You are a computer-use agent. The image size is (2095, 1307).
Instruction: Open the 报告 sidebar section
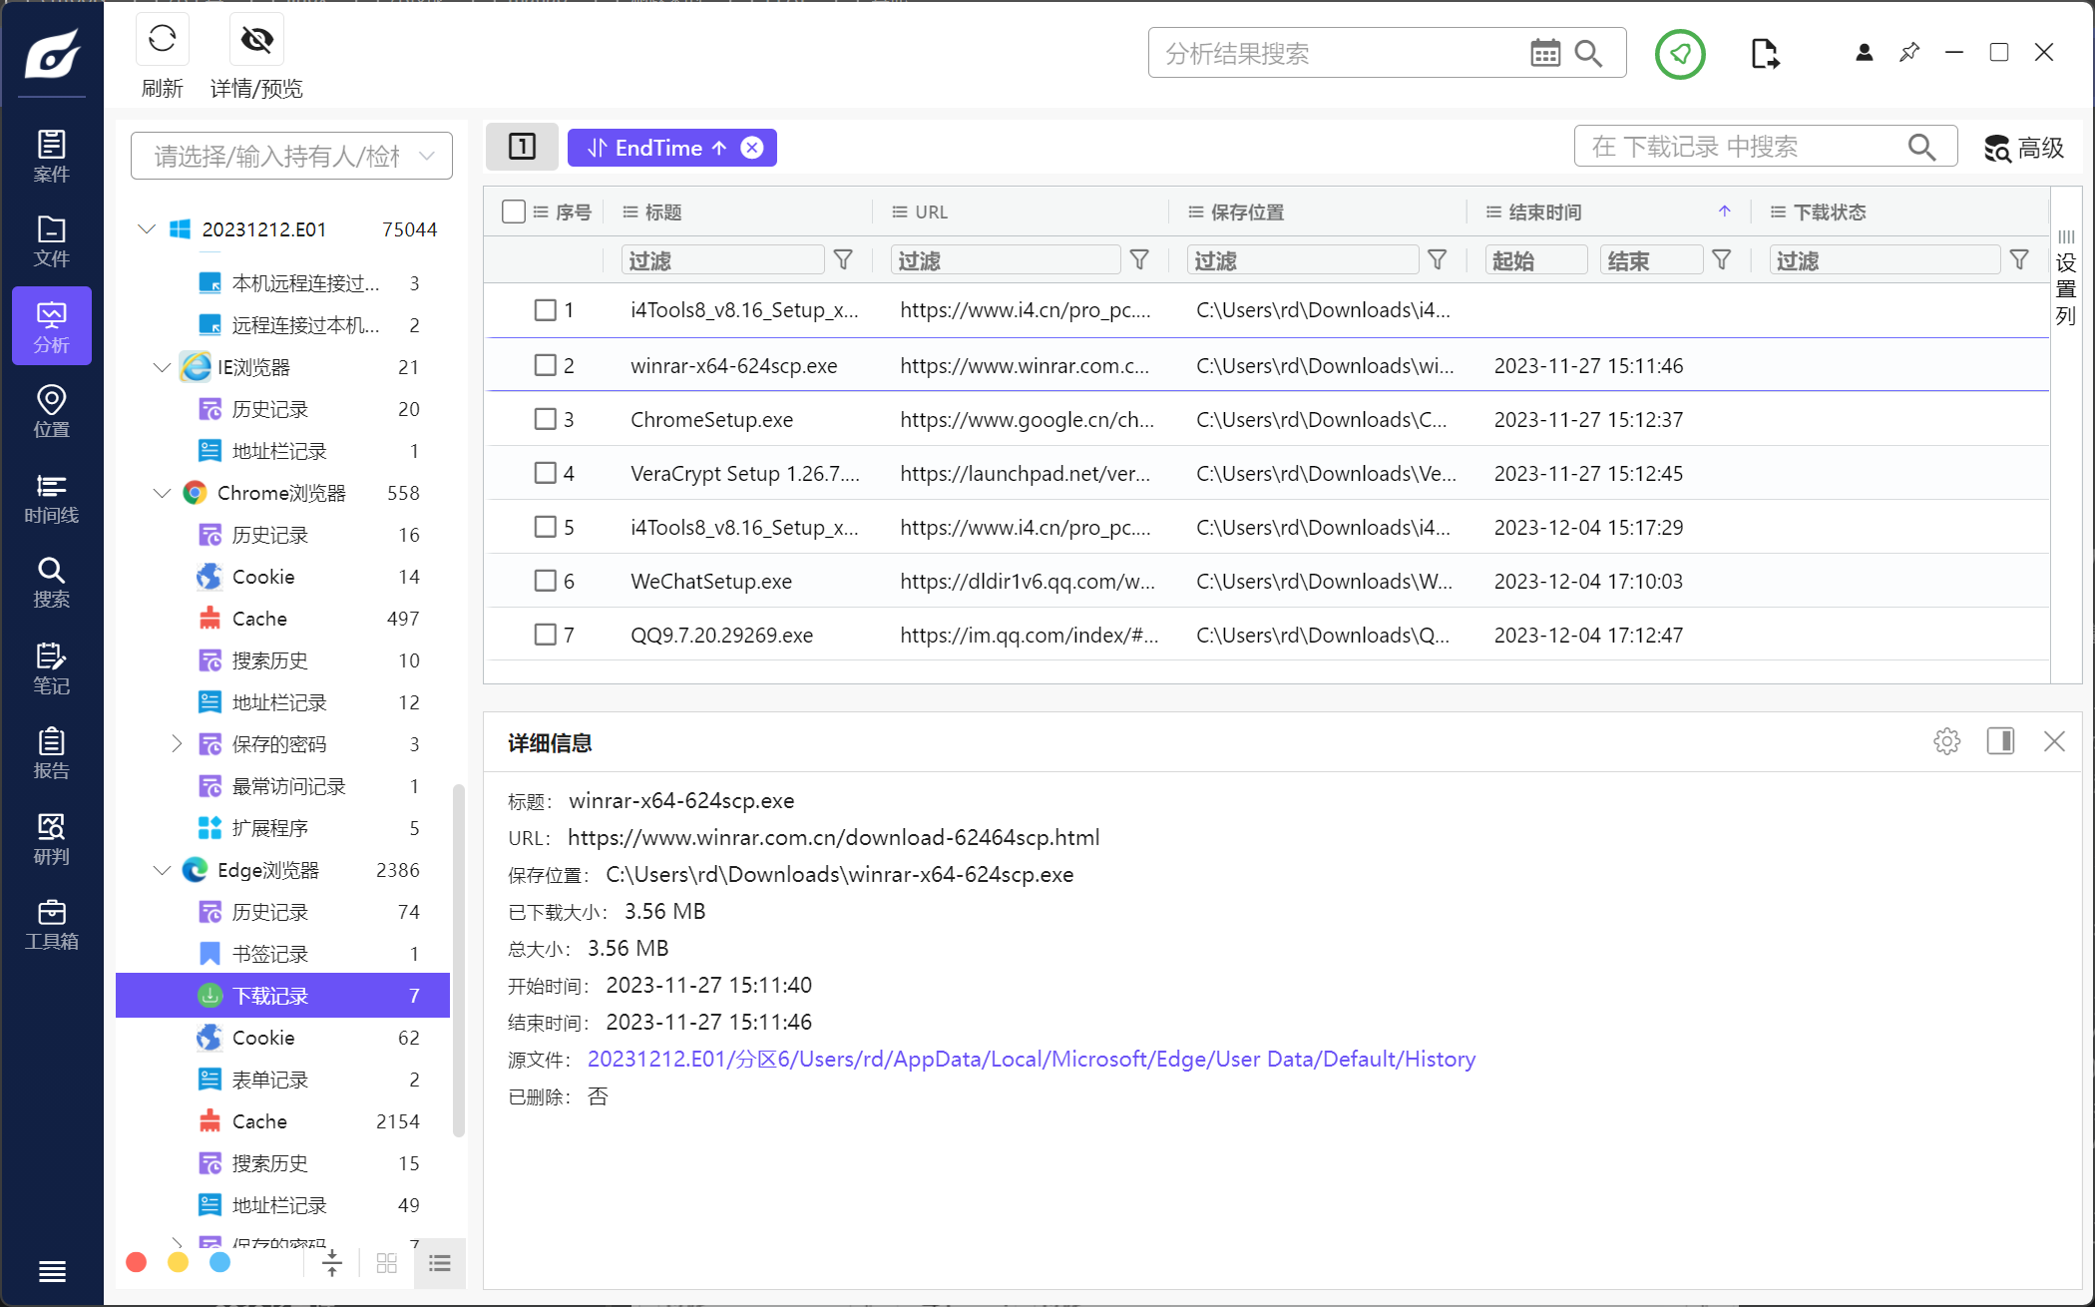[51, 753]
